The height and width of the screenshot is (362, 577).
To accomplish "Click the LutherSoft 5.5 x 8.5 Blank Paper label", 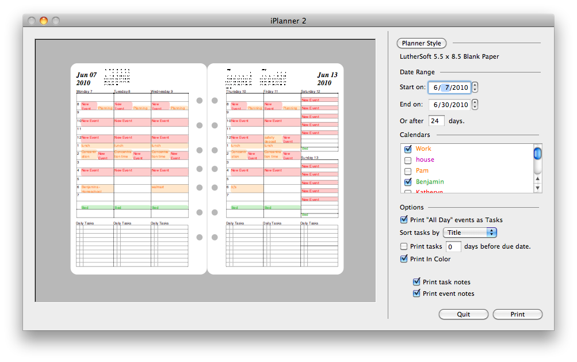I will tap(449, 57).
